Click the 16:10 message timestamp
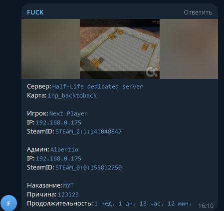The image size is (224, 211). pos(206,206)
